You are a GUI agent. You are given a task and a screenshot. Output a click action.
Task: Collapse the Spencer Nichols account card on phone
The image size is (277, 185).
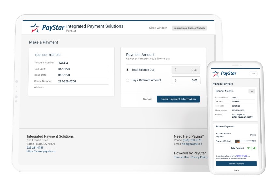point(252,91)
